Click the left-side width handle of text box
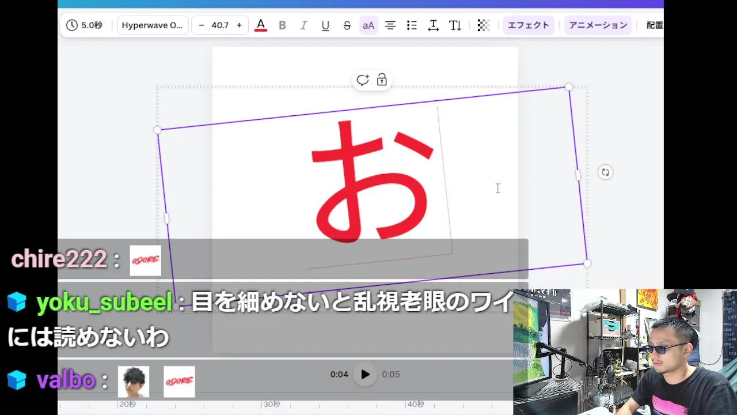The width and height of the screenshot is (737, 415). click(x=166, y=218)
